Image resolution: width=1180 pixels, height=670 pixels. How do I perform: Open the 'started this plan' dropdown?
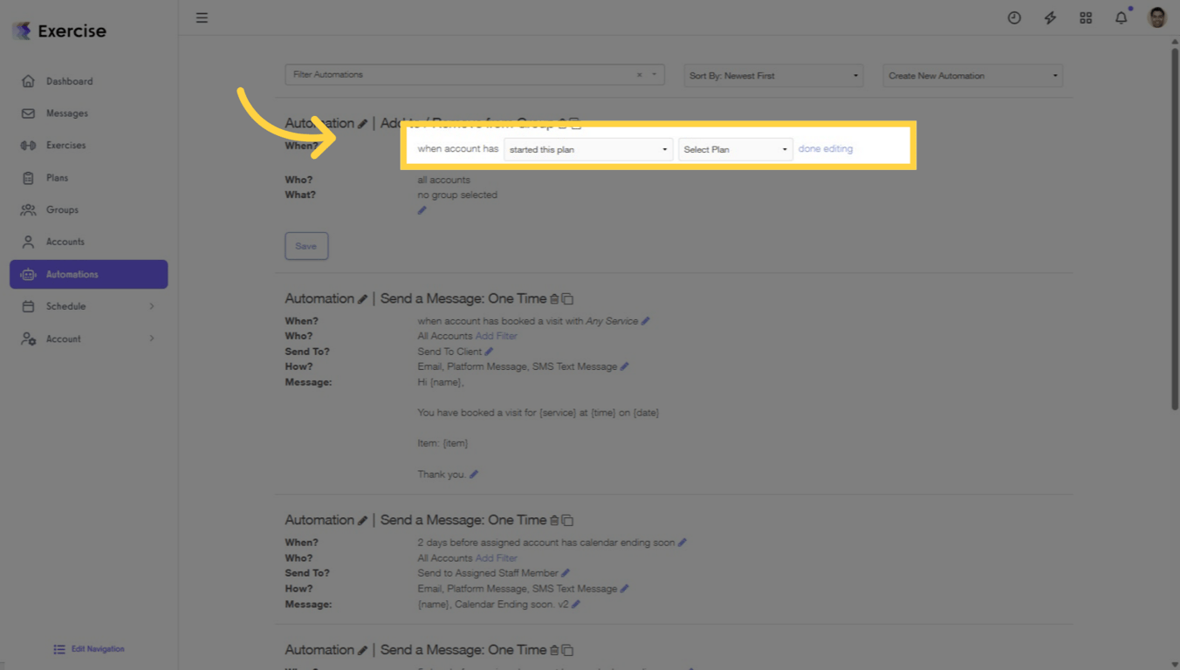(587, 148)
